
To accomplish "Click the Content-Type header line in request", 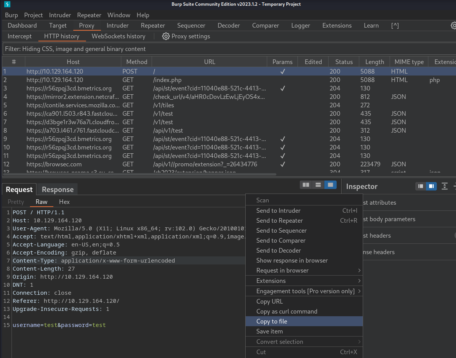I will click(94, 261).
